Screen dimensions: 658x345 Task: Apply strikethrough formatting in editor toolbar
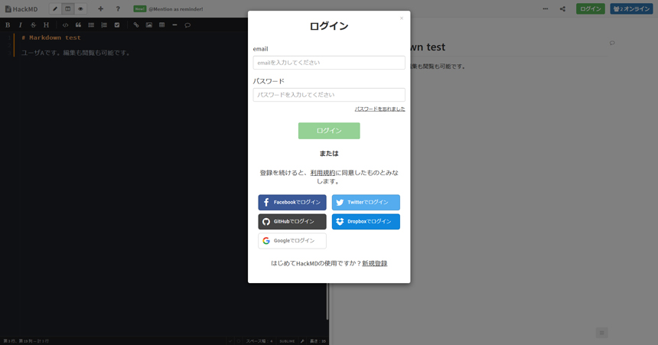(33, 24)
